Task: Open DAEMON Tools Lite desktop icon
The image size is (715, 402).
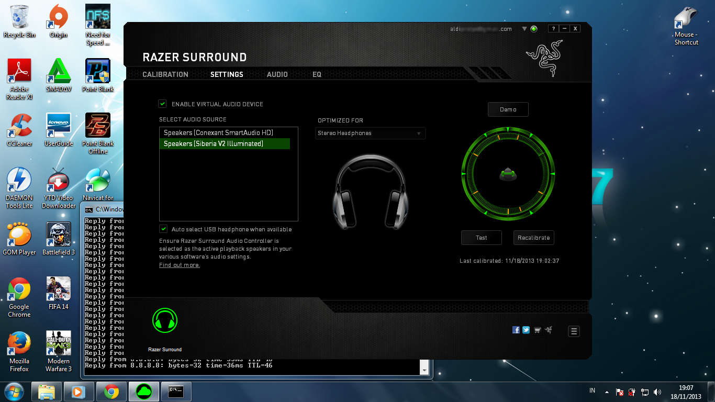Action: point(19,188)
